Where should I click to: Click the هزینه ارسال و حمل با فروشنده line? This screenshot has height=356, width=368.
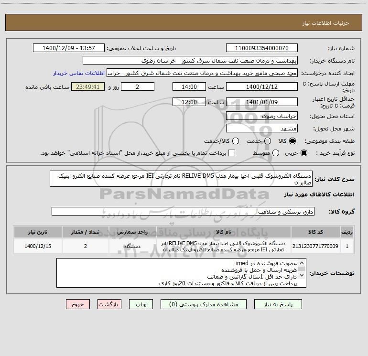[259, 270]
